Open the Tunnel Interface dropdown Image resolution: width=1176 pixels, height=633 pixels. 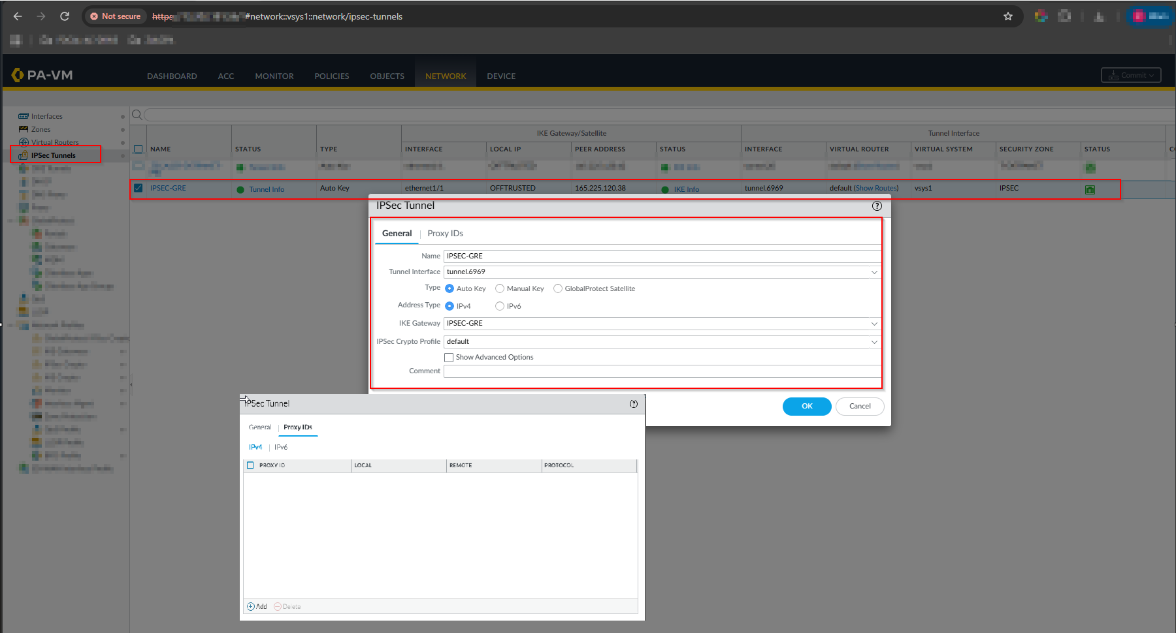[x=874, y=272]
